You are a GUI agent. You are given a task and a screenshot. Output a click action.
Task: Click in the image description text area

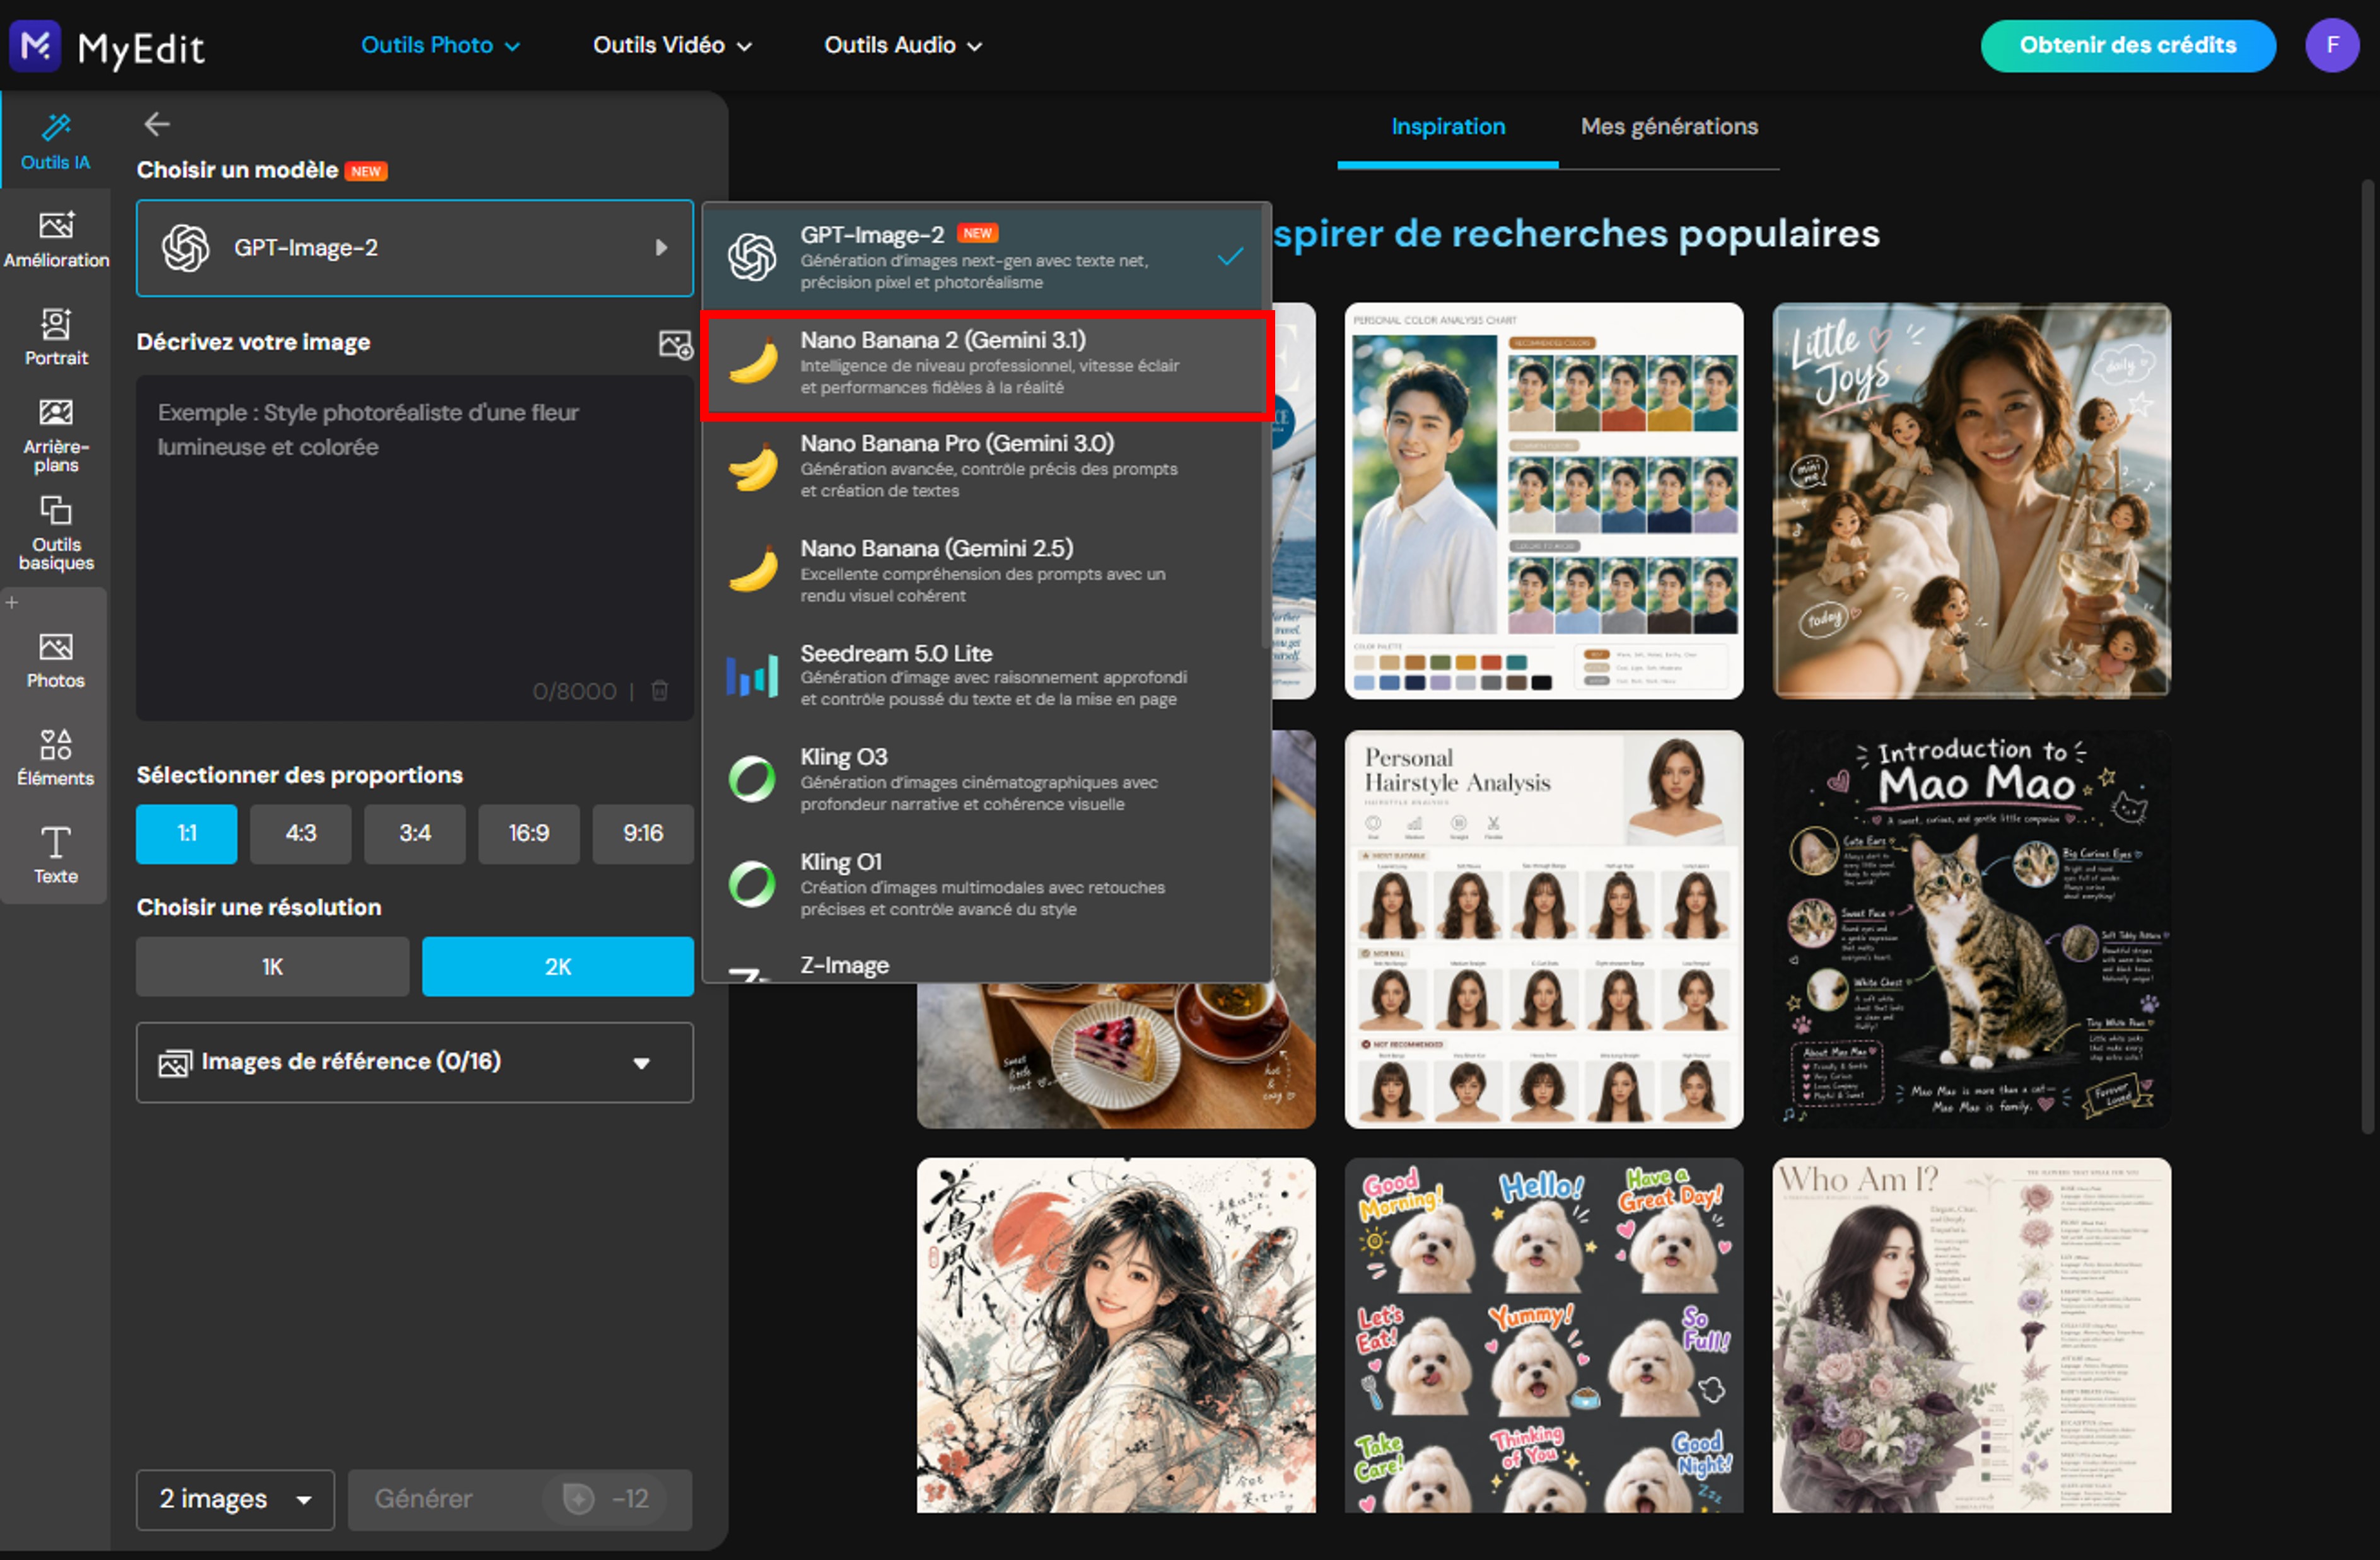(x=415, y=548)
